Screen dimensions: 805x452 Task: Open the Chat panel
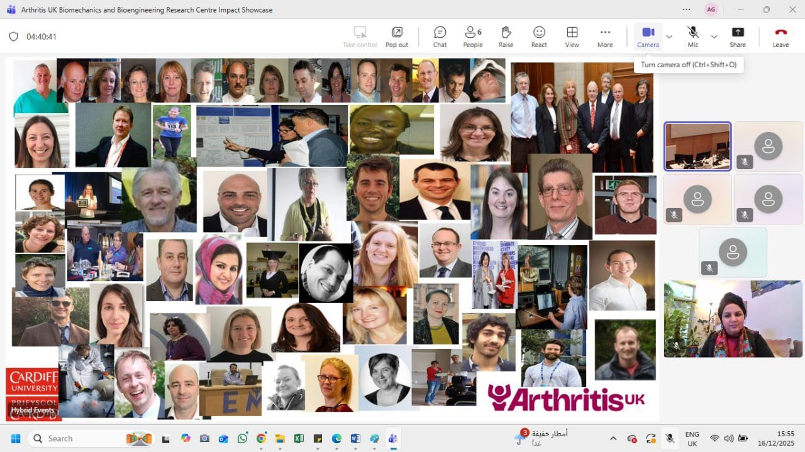(440, 36)
